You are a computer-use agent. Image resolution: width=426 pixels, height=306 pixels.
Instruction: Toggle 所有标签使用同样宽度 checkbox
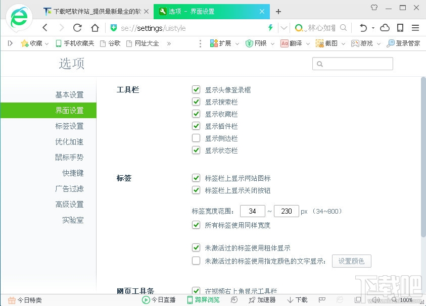click(196, 225)
